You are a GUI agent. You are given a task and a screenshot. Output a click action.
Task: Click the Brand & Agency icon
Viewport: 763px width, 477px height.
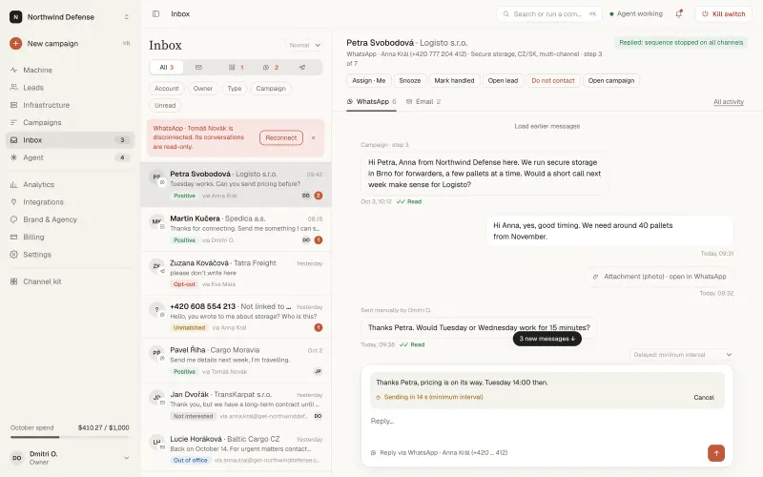click(x=13, y=219)
